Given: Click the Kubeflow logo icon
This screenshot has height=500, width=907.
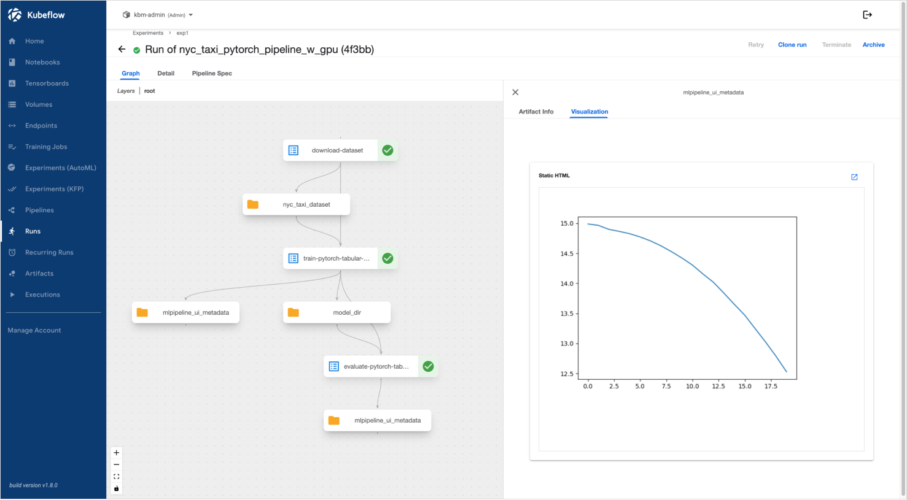Looking at the screenshot, I should [15, 15].
